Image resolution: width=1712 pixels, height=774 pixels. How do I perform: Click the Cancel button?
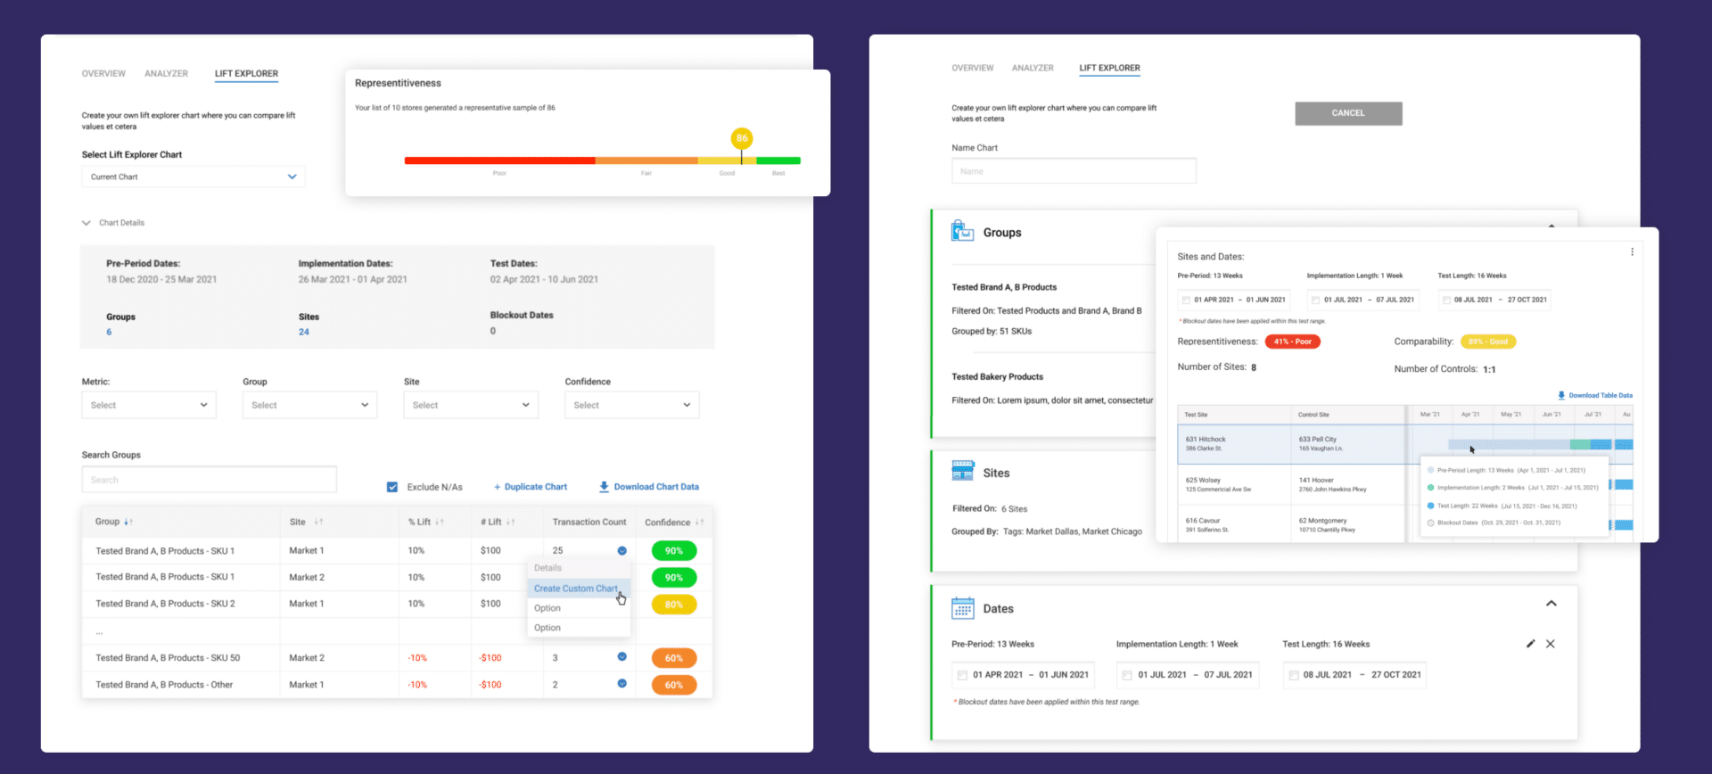[x=1347, y=113]
